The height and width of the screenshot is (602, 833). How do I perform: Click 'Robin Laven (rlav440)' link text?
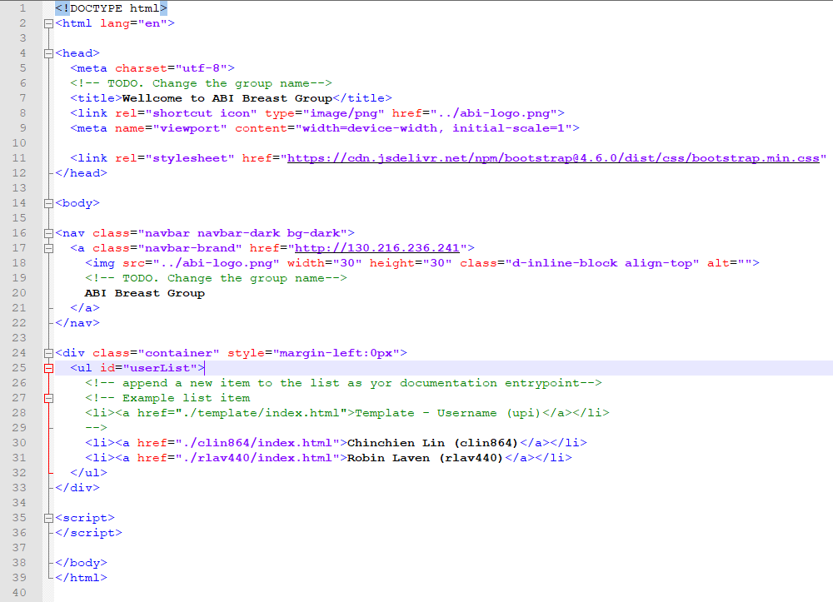(x=425, y=458)
